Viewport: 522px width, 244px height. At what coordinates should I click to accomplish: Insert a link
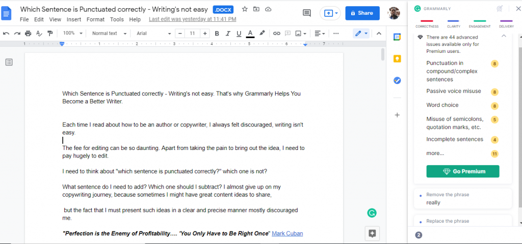click(276, 33)
